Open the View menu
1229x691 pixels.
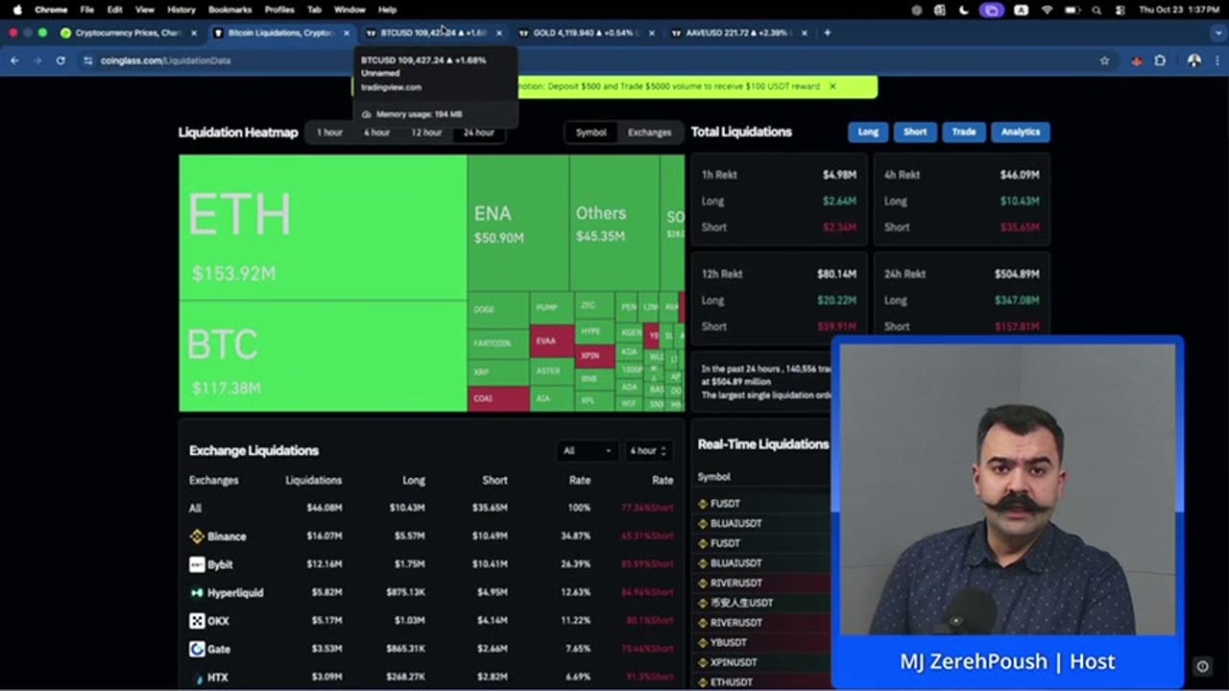(144, 10)
